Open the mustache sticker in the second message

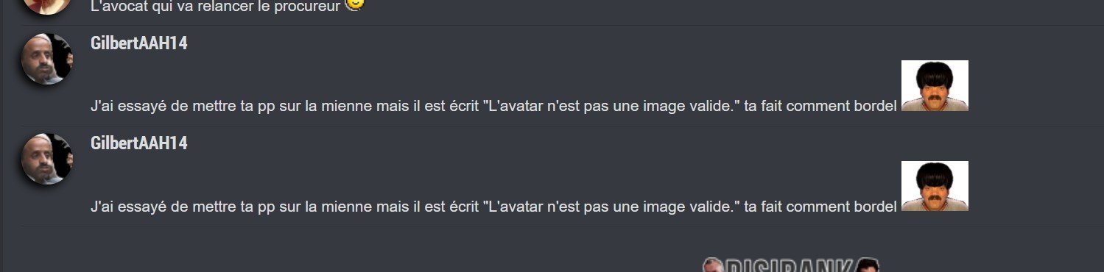(935, 186)
